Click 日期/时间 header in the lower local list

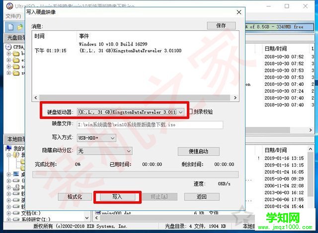[x=276, y=150]
